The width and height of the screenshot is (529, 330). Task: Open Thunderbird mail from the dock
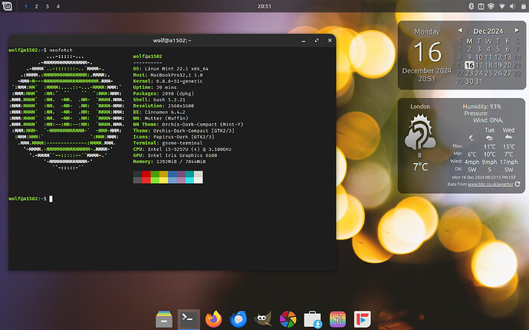pyautogui.click(x=238, y=319)
